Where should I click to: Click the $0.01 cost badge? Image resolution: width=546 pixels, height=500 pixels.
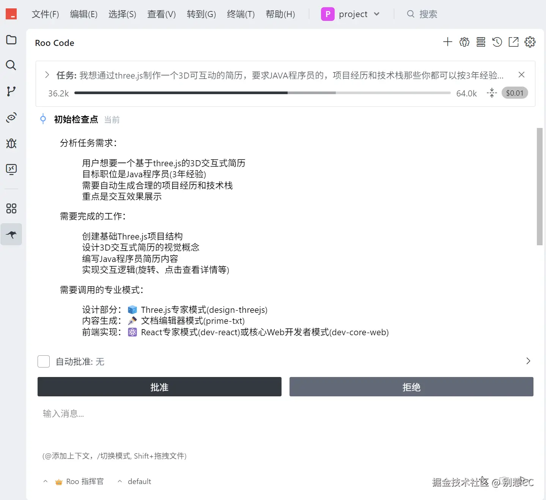click(x=515, y=93)
